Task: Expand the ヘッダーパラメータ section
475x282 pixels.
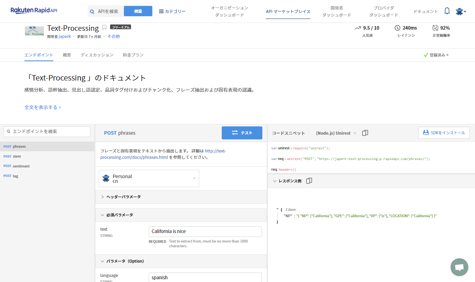Action: click(x=181, y=197)
